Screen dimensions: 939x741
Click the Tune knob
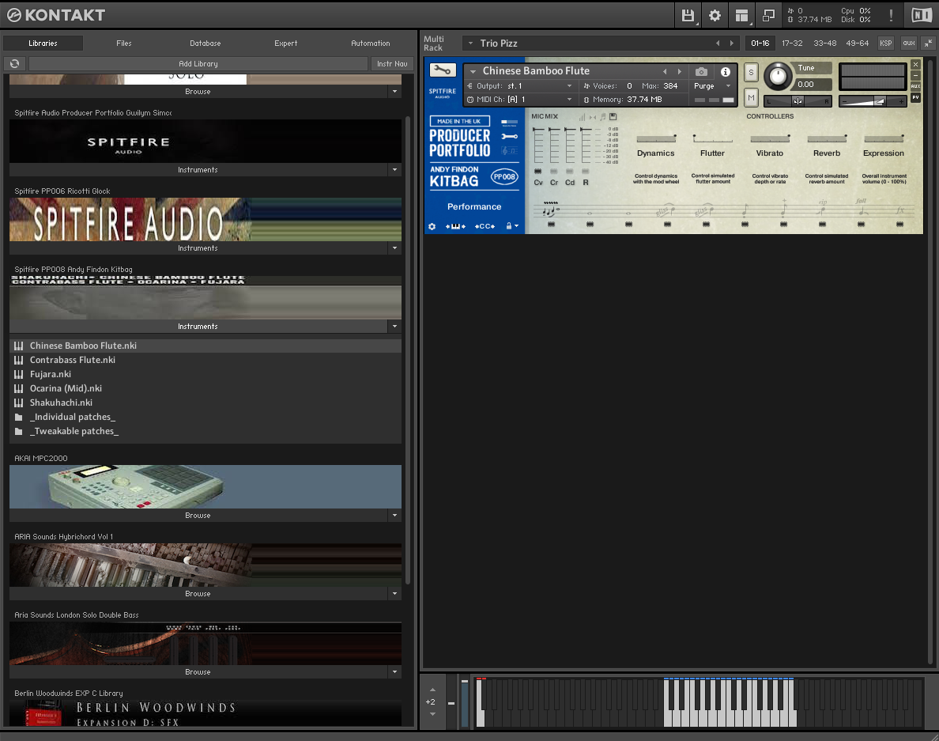tap(778, 76)
